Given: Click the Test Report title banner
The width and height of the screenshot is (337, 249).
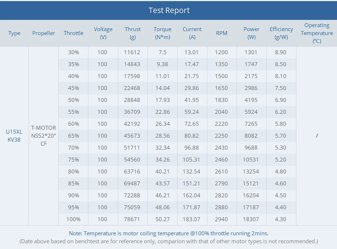Looking at the screenshot, I should 169,10.
